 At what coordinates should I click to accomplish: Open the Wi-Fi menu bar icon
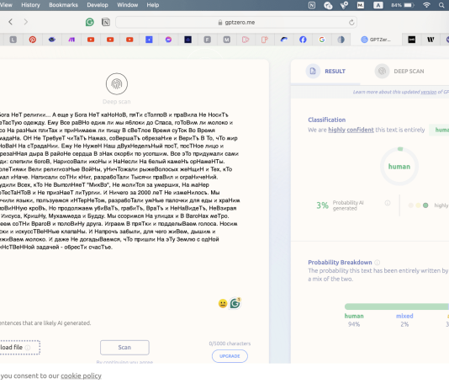click(x=426, y=5)
